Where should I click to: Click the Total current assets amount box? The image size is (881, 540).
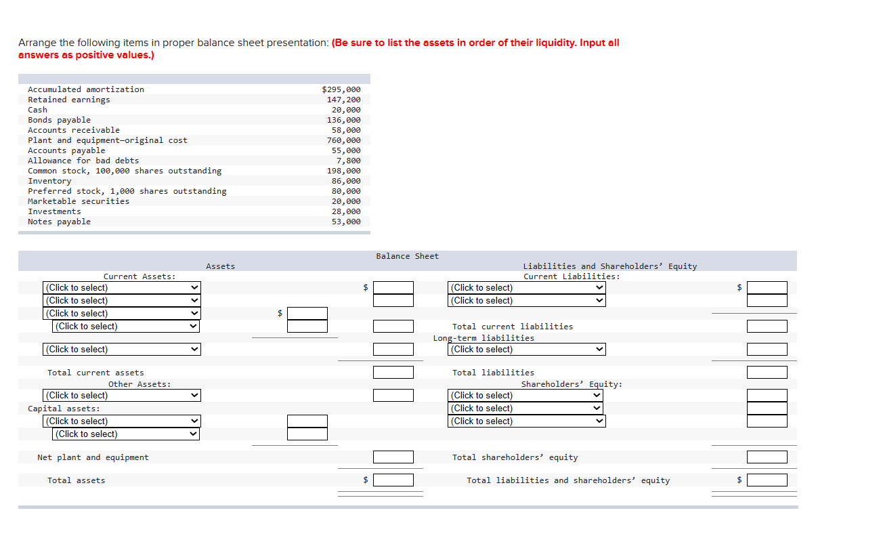393,371
